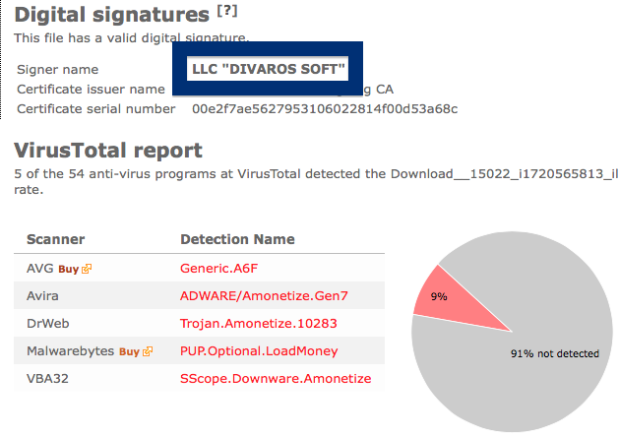
Task: Click the Detection Name column header
Action: 237,239
